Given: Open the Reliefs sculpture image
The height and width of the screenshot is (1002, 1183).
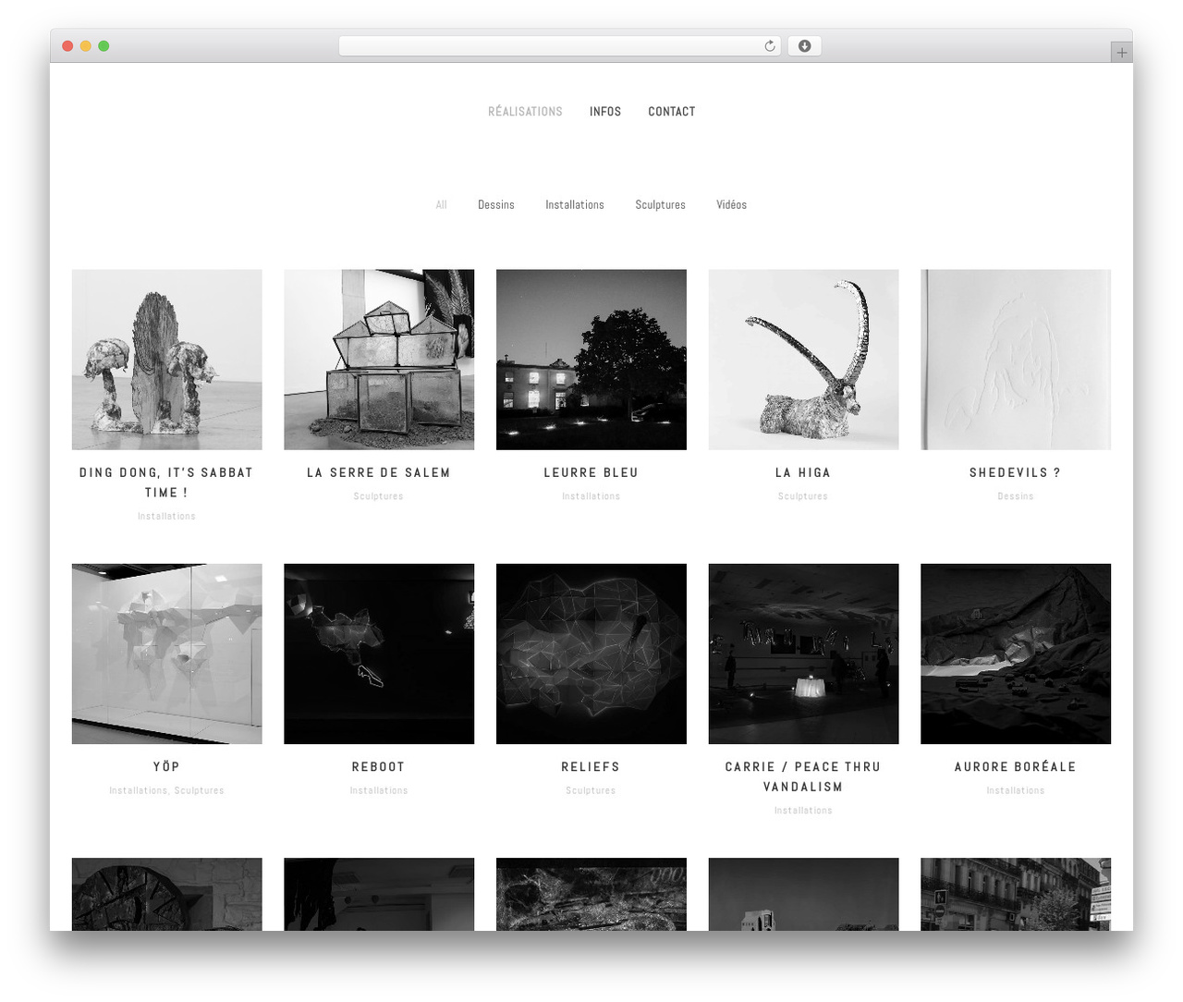Looking at the screenshot, I should coord(591,654).
